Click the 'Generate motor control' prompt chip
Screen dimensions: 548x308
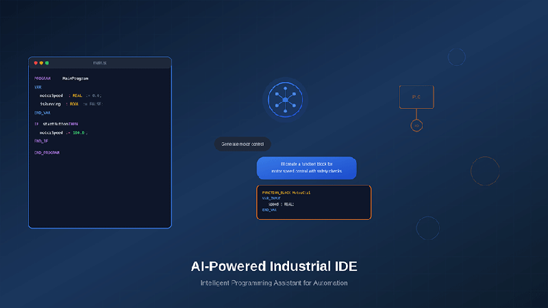(242, 144)
